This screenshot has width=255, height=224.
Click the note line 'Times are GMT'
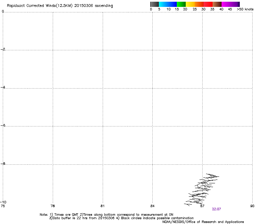(x=66, y=215)
